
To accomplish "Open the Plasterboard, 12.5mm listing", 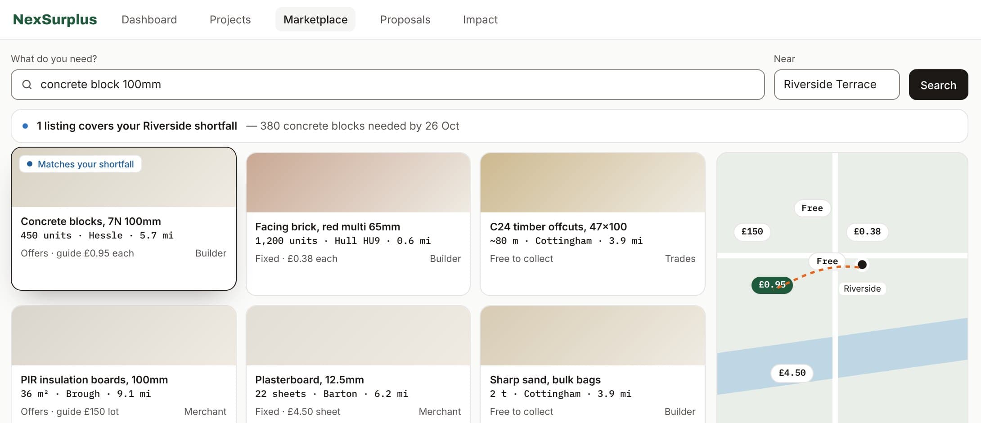I will tap(358, 364).
